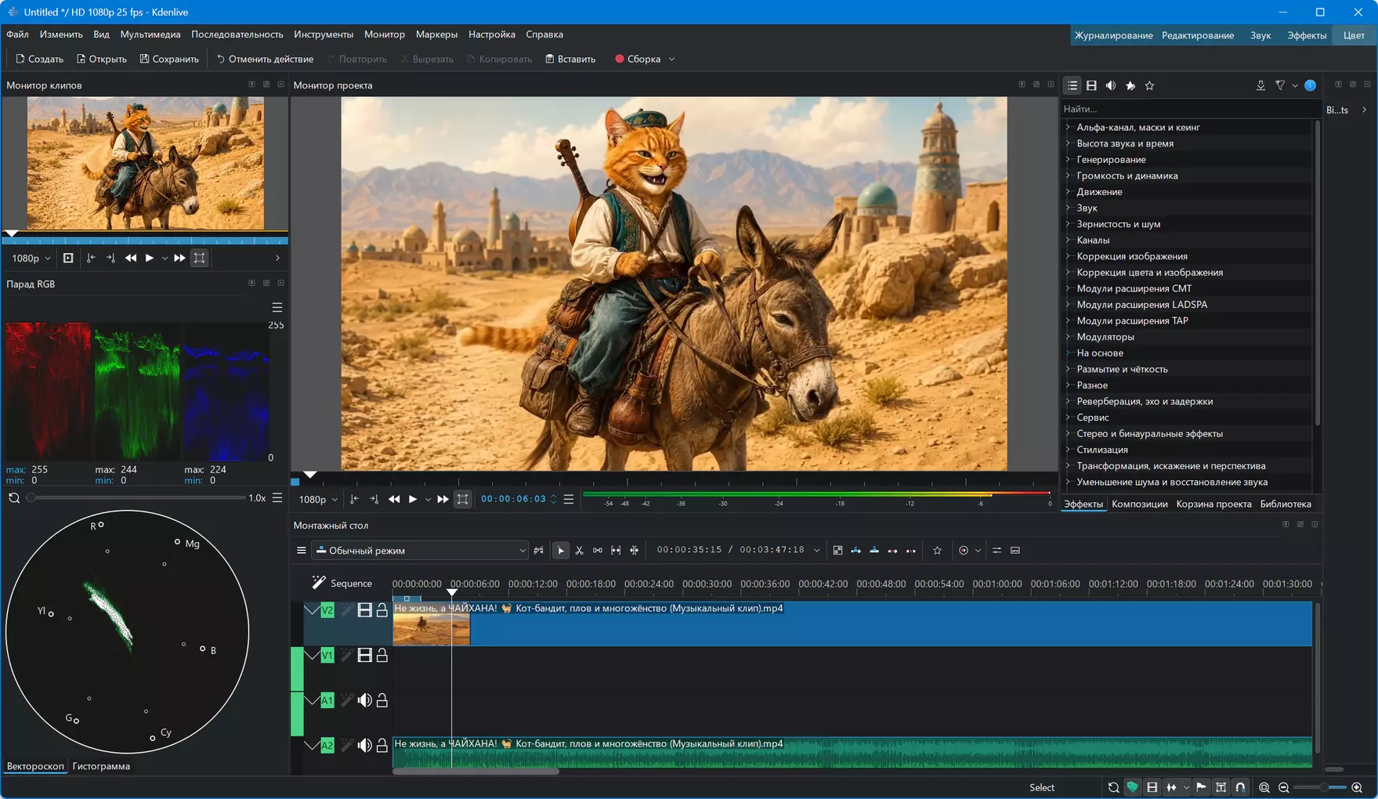Hide video track V1
Viewport: 1378px width, 799px height.
coord(364,656)
